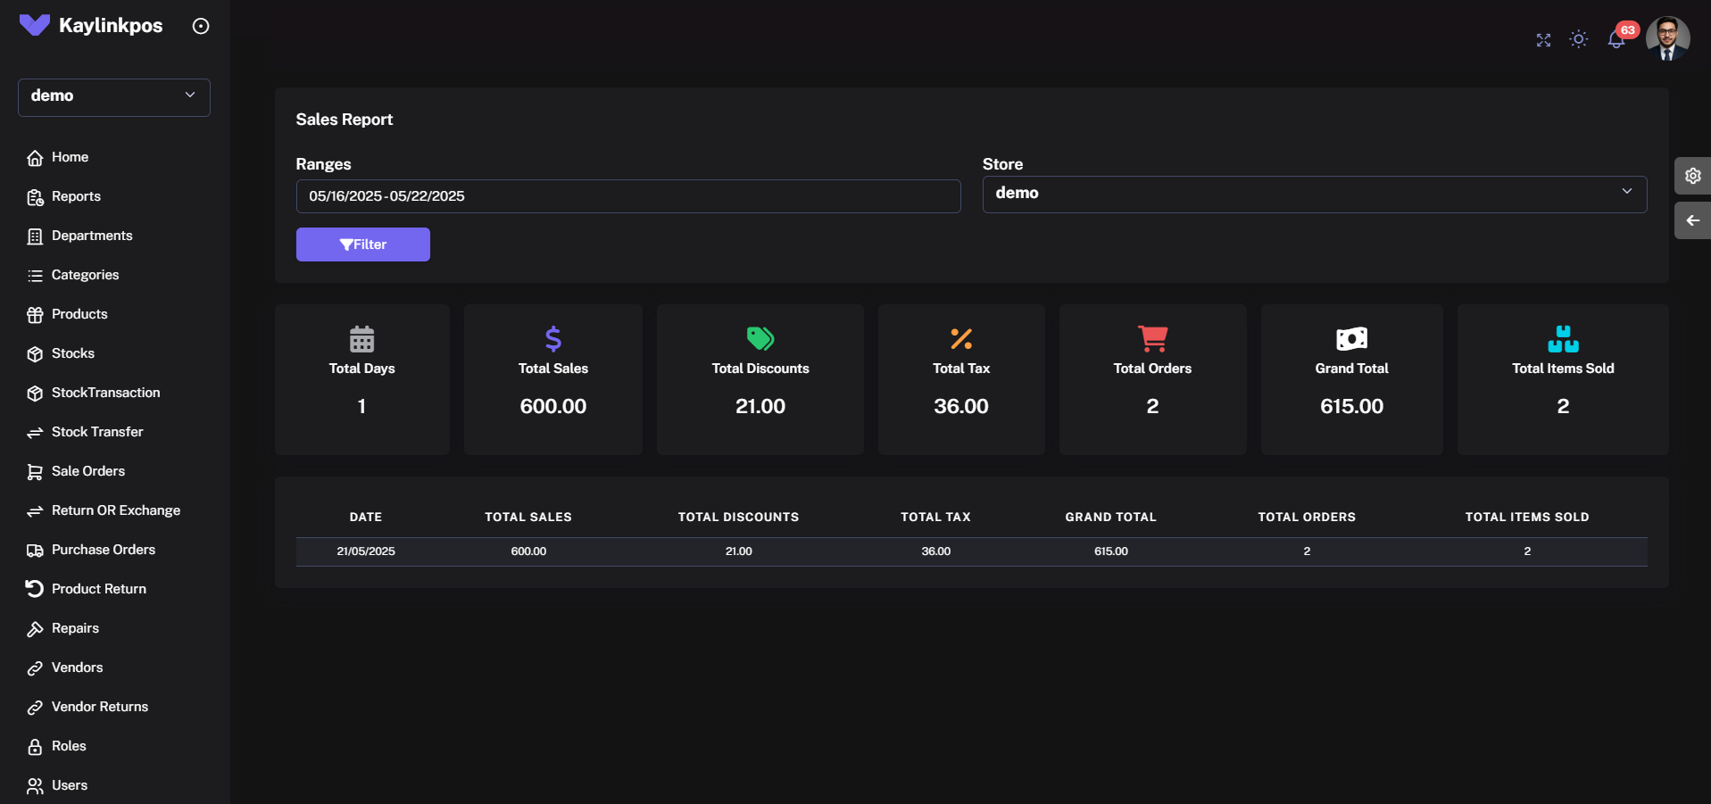Enter fullscreen using the expand icon
1711x804 pixels.
click(x=1543, y=40)
